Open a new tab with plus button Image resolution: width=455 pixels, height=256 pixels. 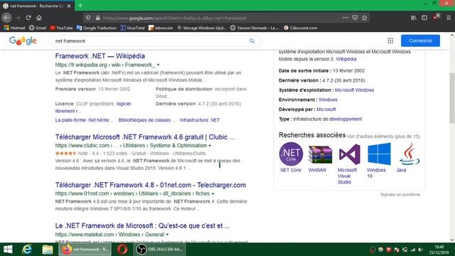click(x=80, y=6)
